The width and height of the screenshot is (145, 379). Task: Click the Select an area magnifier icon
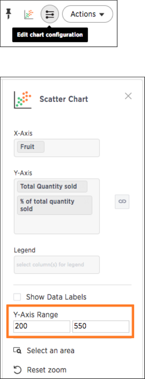17,350
